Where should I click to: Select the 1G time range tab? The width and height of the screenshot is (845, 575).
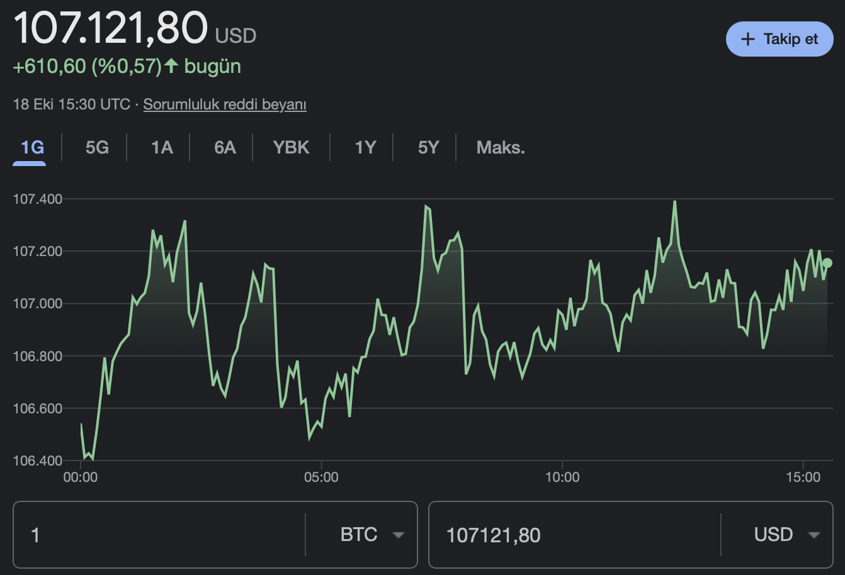32,148
